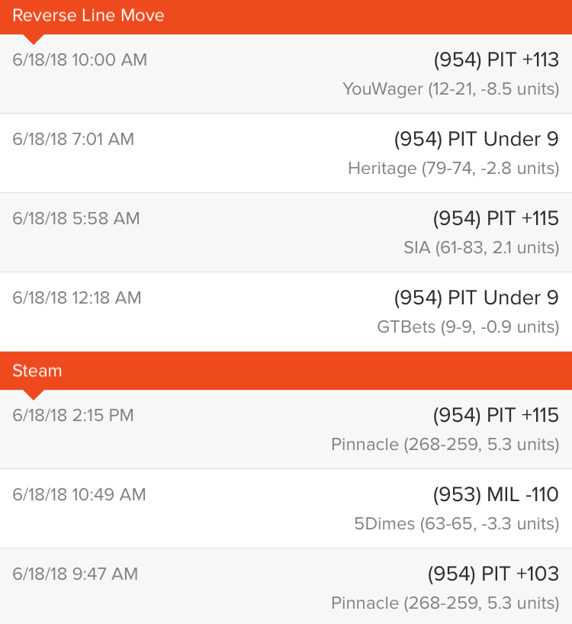The width and height of the screenshot is (572, 624).
Task: Collapse the Steam section header
Action: 286,371
